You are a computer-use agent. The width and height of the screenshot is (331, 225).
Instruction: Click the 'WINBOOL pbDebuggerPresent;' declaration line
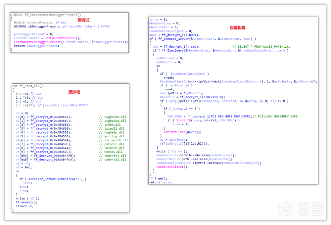pyautogui.click(x=62, y=26)
